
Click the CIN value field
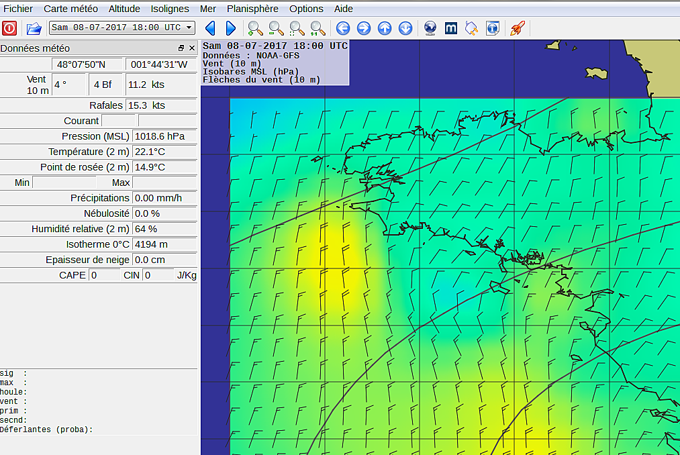(x=158, y=275)
